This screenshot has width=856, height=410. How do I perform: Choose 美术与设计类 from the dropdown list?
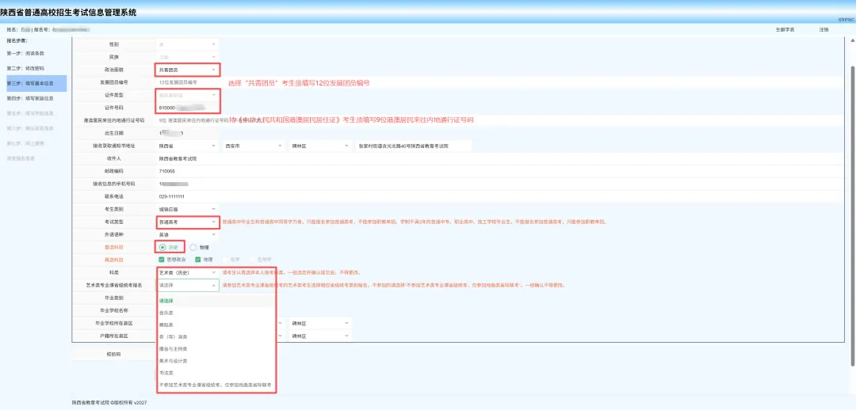pyautogui.click(x=216, y=361)
